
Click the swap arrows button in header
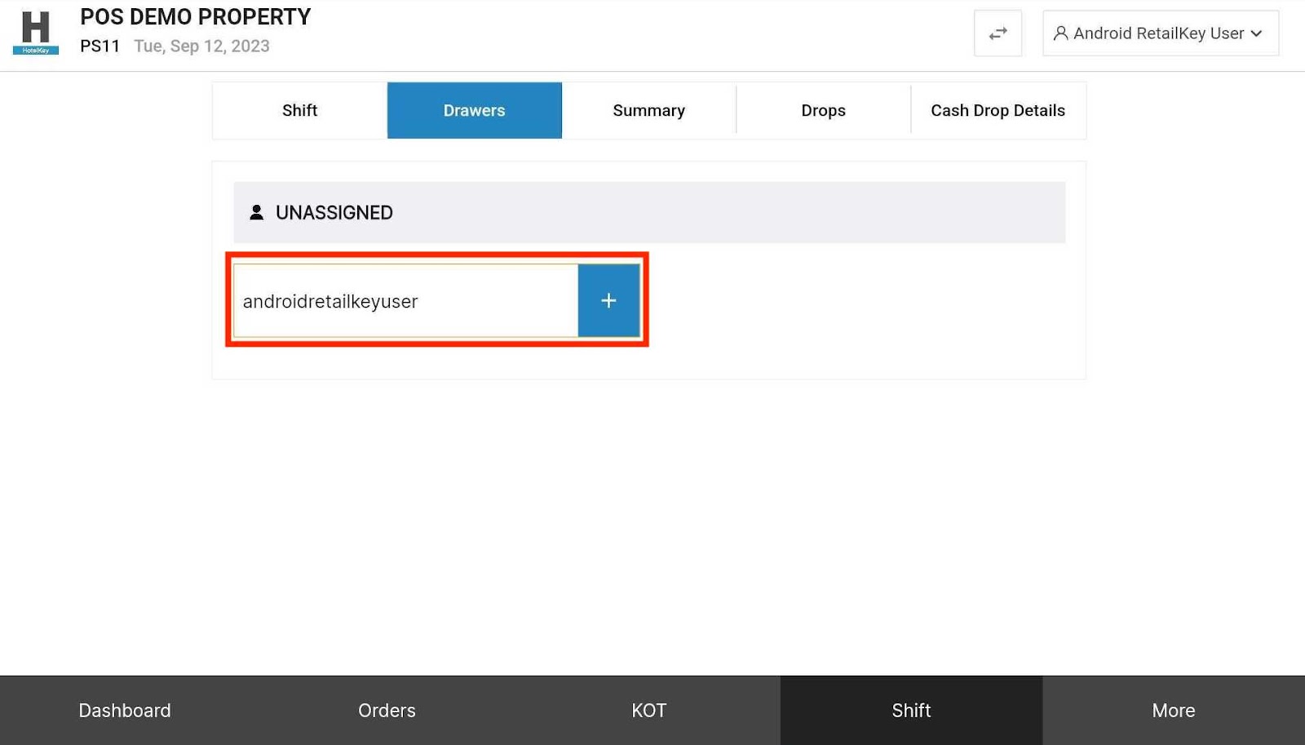pos(998,33)
